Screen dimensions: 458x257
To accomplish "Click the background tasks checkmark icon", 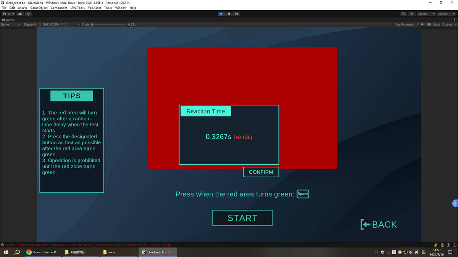I will (x=455, y=245).
